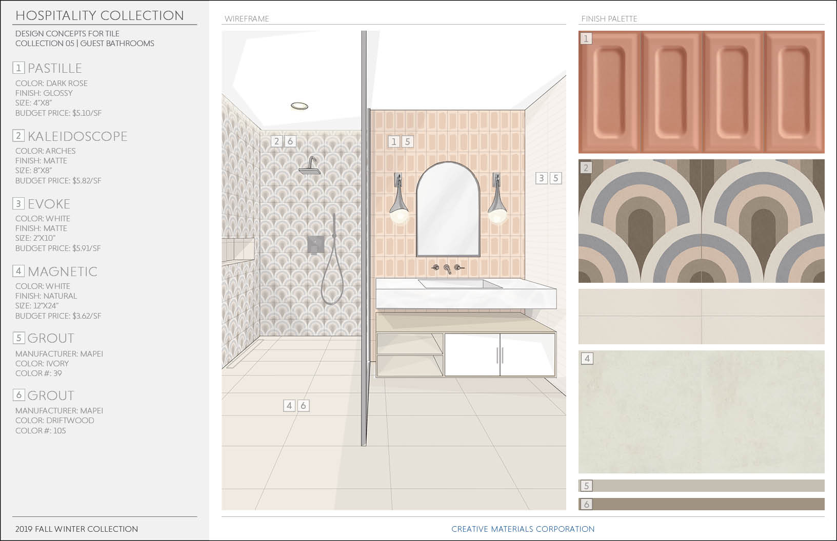Click the 4 tag on the floor
The image size is (837, 541).
tap(289, 406)
